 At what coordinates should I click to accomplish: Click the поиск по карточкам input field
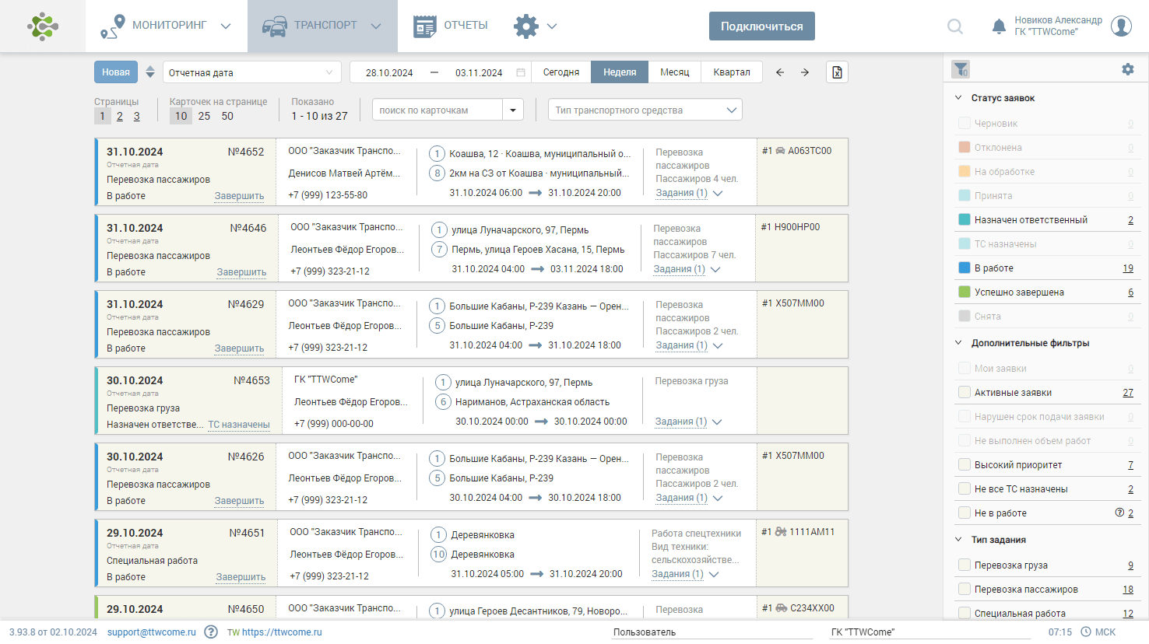437,110
